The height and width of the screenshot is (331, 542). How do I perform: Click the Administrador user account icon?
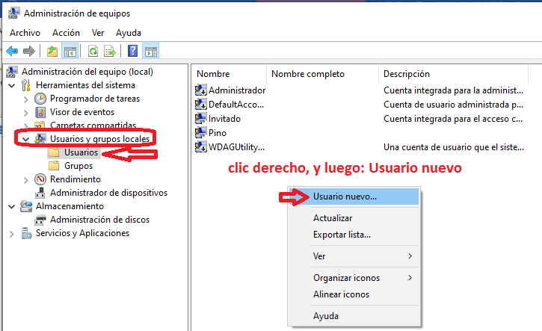pos(201,90)
